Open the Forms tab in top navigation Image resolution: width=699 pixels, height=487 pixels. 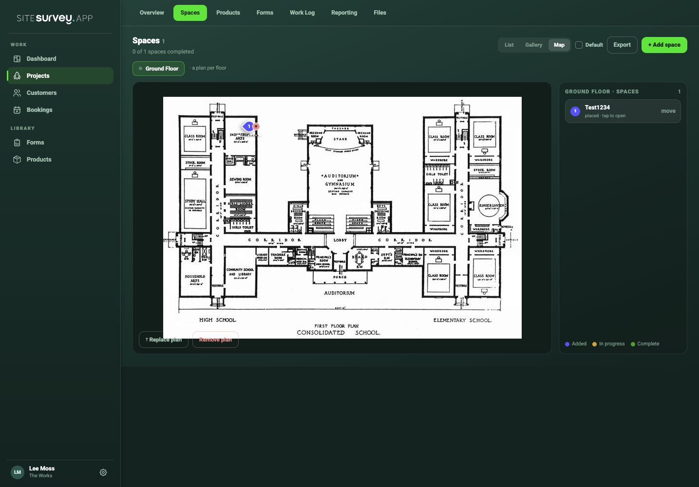coord(265,13)
